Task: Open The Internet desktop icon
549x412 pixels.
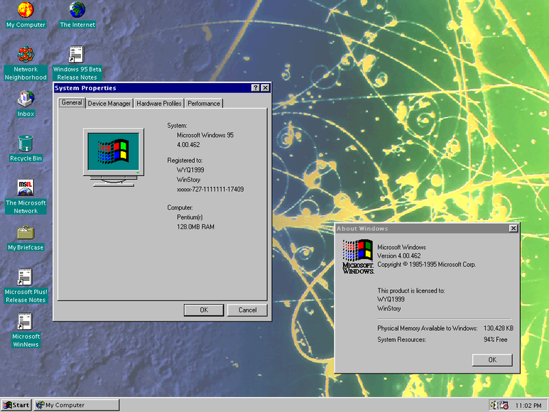Action: pos(76,10)
